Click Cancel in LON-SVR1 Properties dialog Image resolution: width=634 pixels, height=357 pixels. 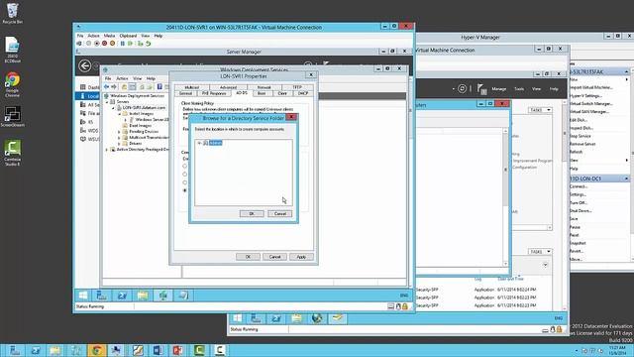tap(274, 257)
